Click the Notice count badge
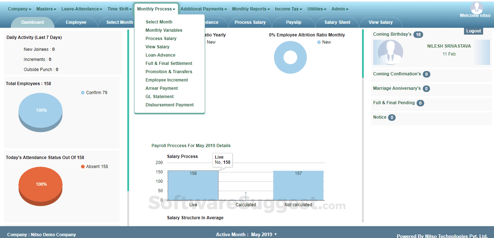This screenshot has height=238, width=494. [x=392, y=118]
